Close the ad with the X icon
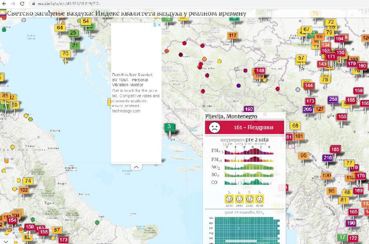Viewport: 369px width, 244px height. (159, 25)
